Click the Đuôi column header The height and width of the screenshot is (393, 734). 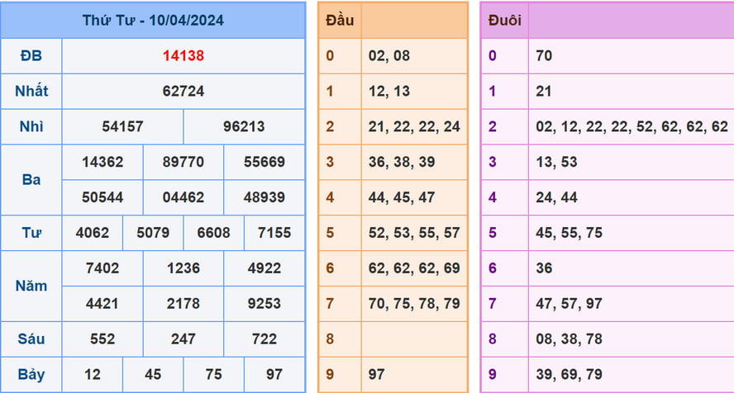[x=504, y=21]
